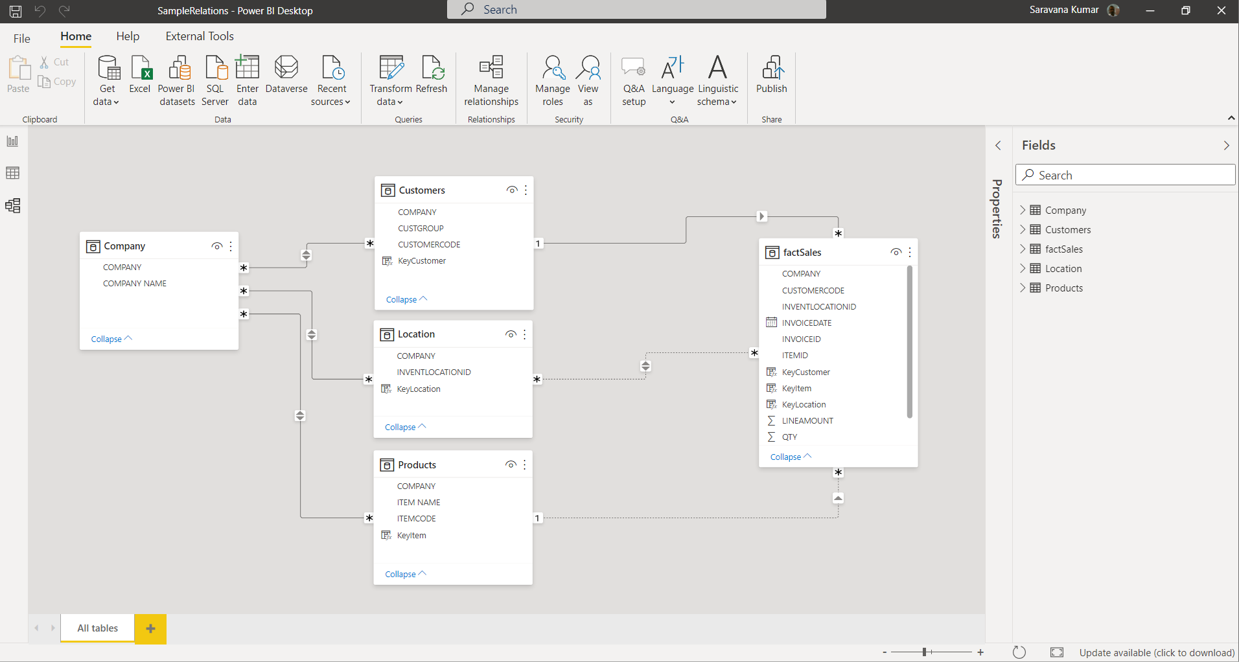Save the file using title bar icon

click(16, 10)
